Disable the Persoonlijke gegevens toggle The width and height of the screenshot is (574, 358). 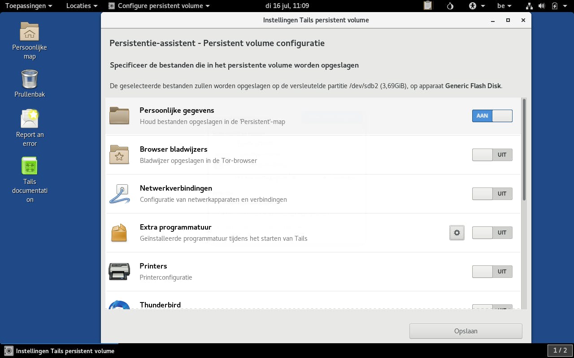click(492, 116)
